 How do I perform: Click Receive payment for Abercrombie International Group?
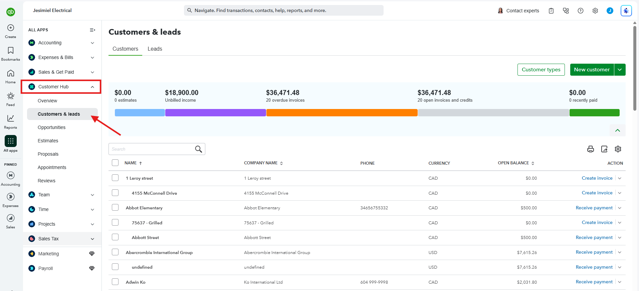pos(594,252)
